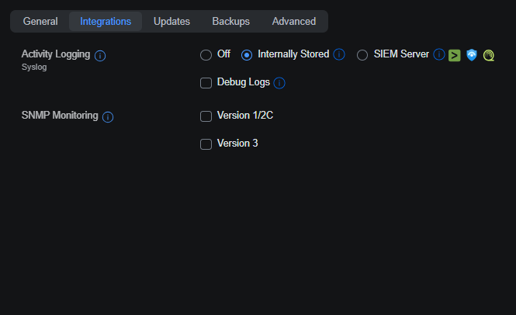
Task: Show info for SNMP Monitoring
Action: (108, 117)
